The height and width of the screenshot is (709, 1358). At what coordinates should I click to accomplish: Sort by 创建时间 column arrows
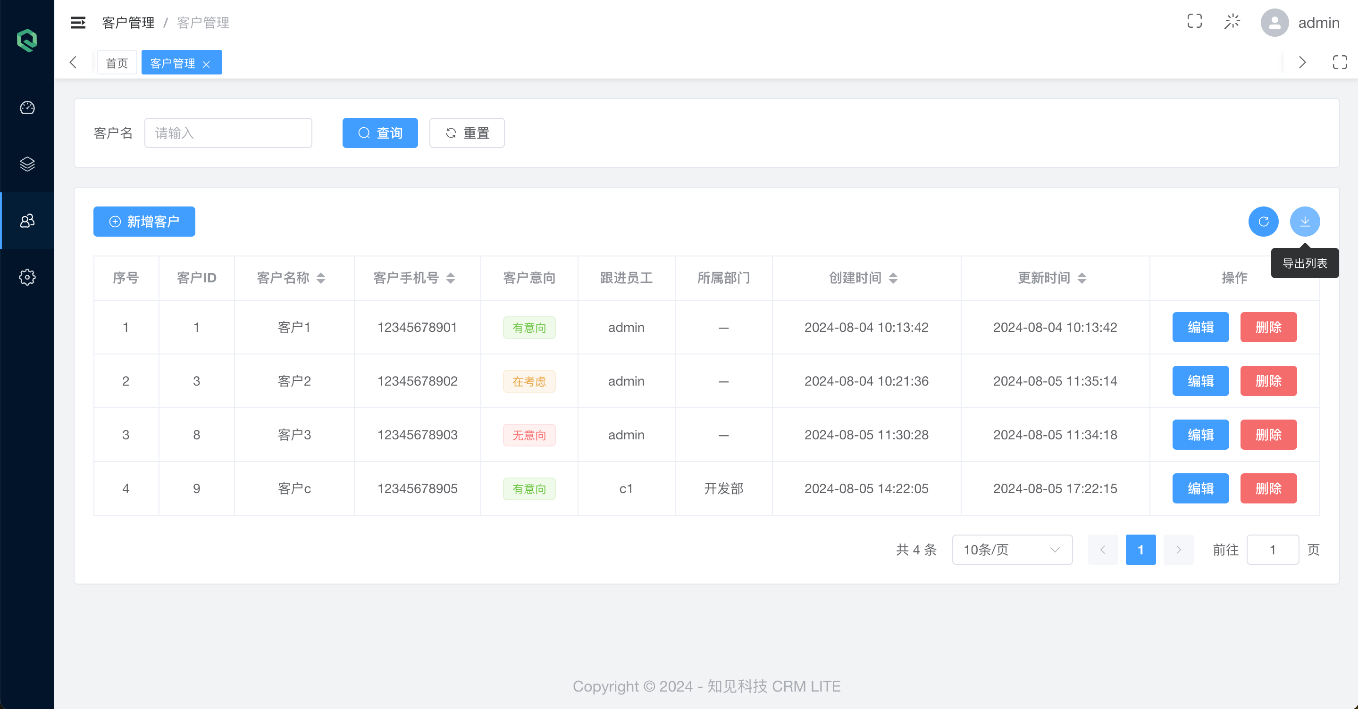(893, 278)
